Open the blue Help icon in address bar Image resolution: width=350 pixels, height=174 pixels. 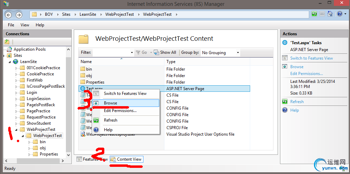(x=339, y=14)
